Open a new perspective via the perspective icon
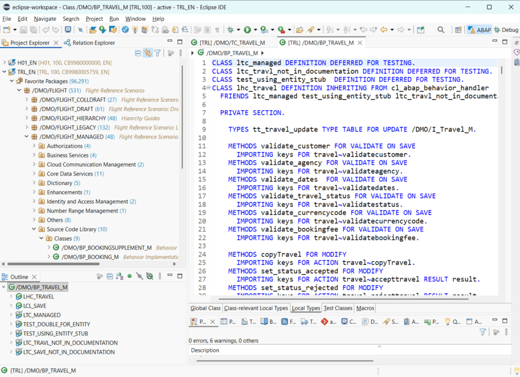This screenshot has width=520, height=377. click(458, 29)
